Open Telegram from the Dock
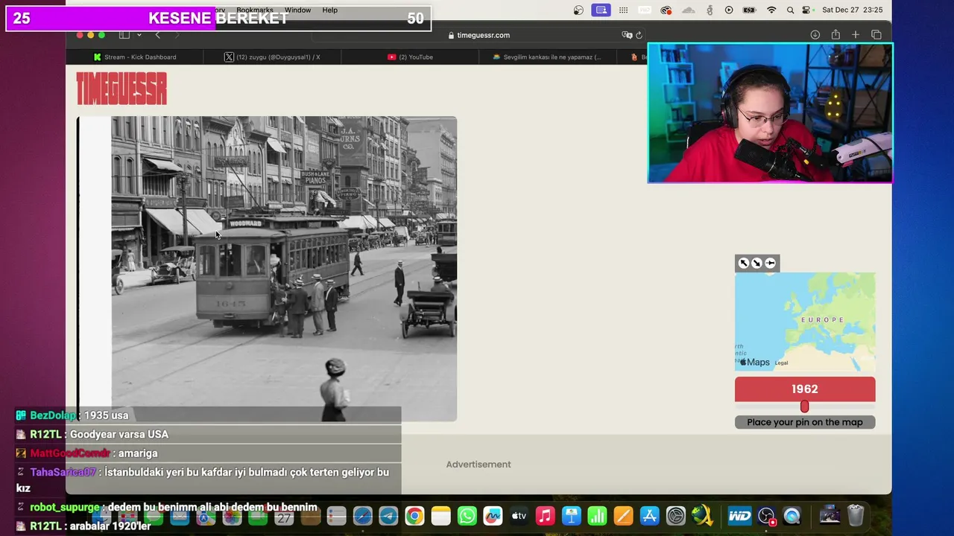This screenshot has height=536, width=954. click(x=388, y=515)
